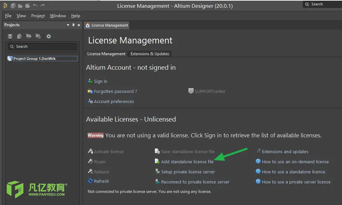Viewport: 342px width, 205px height.
Task: Switch to Extensions & Updates tab
Action: [x=150, y=54]
